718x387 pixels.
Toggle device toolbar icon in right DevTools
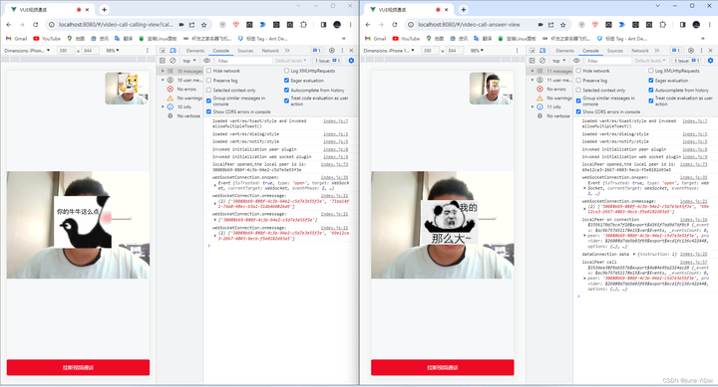point(542,51)
